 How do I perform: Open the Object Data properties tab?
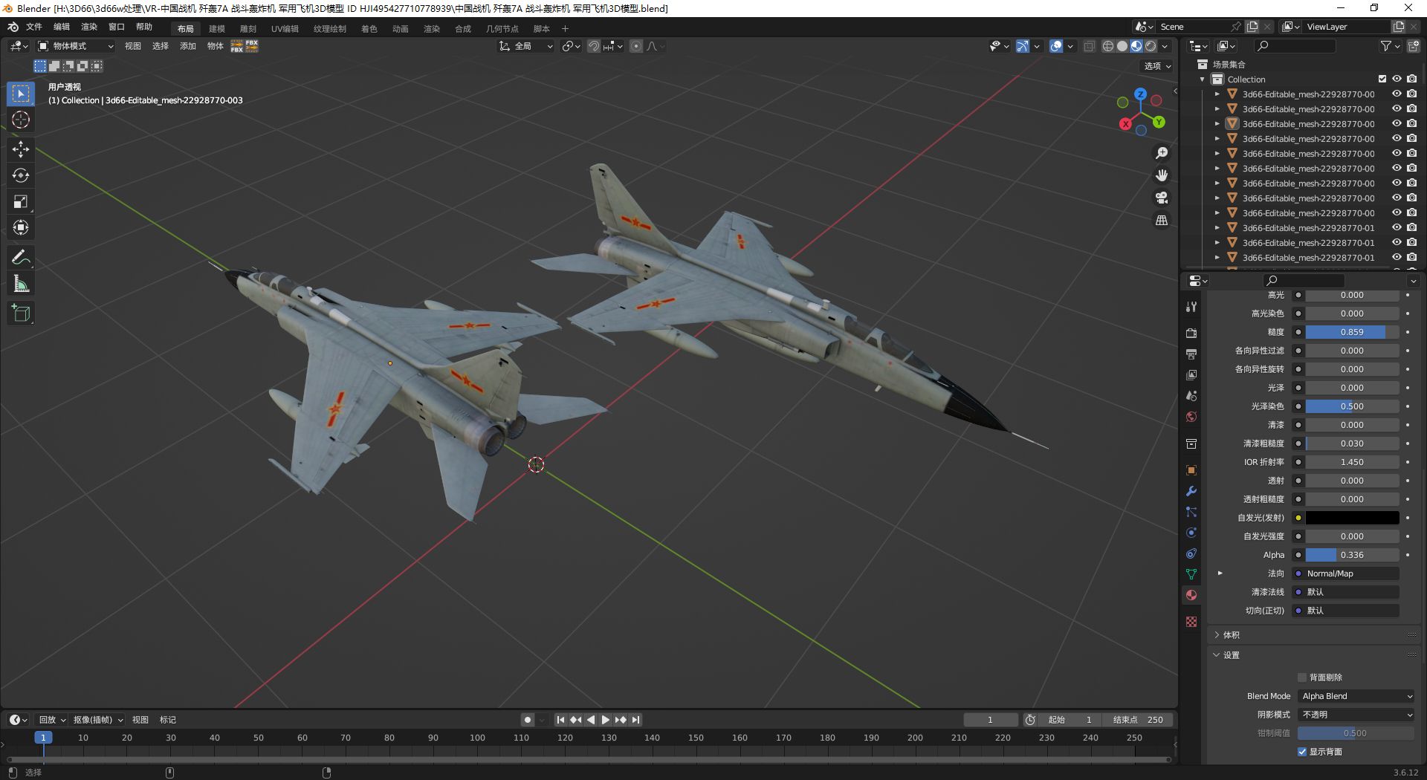coord(1191,574)
